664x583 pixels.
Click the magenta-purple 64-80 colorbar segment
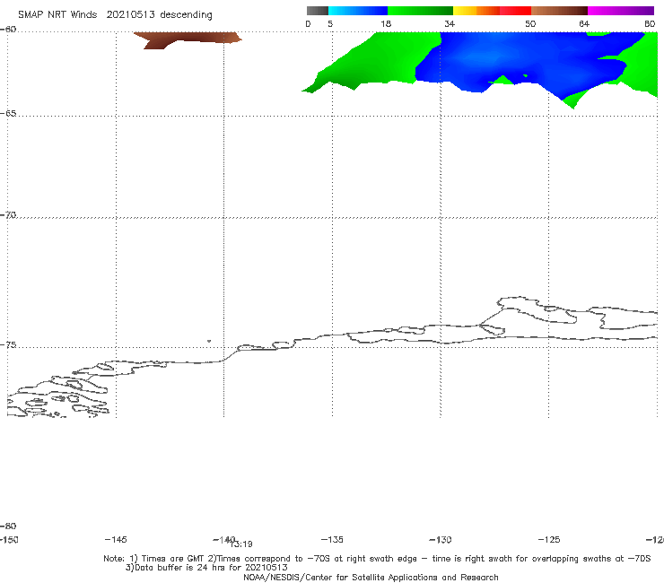(x=621, y=11)
